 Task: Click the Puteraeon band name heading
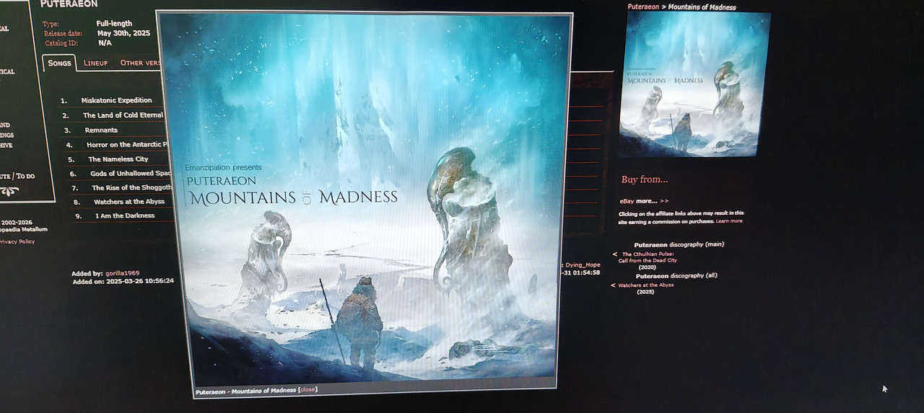click(x=69, y=4)
